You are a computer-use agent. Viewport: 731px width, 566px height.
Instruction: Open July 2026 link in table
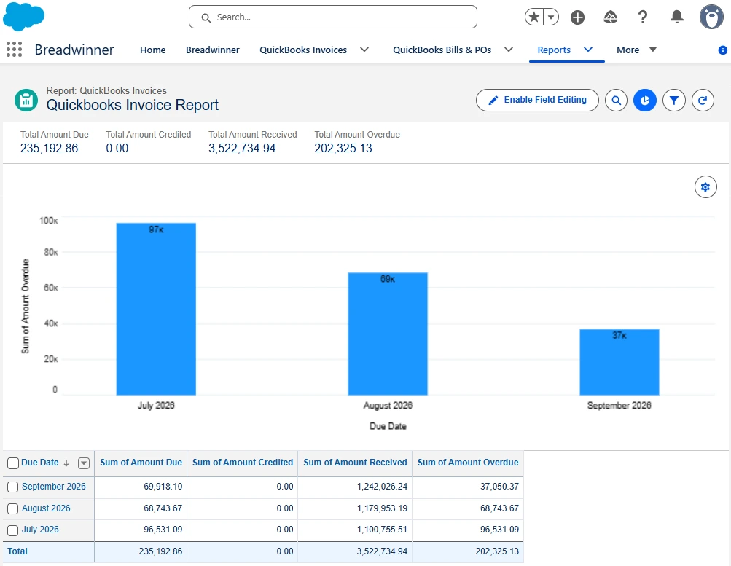click(x=40, y=530)
